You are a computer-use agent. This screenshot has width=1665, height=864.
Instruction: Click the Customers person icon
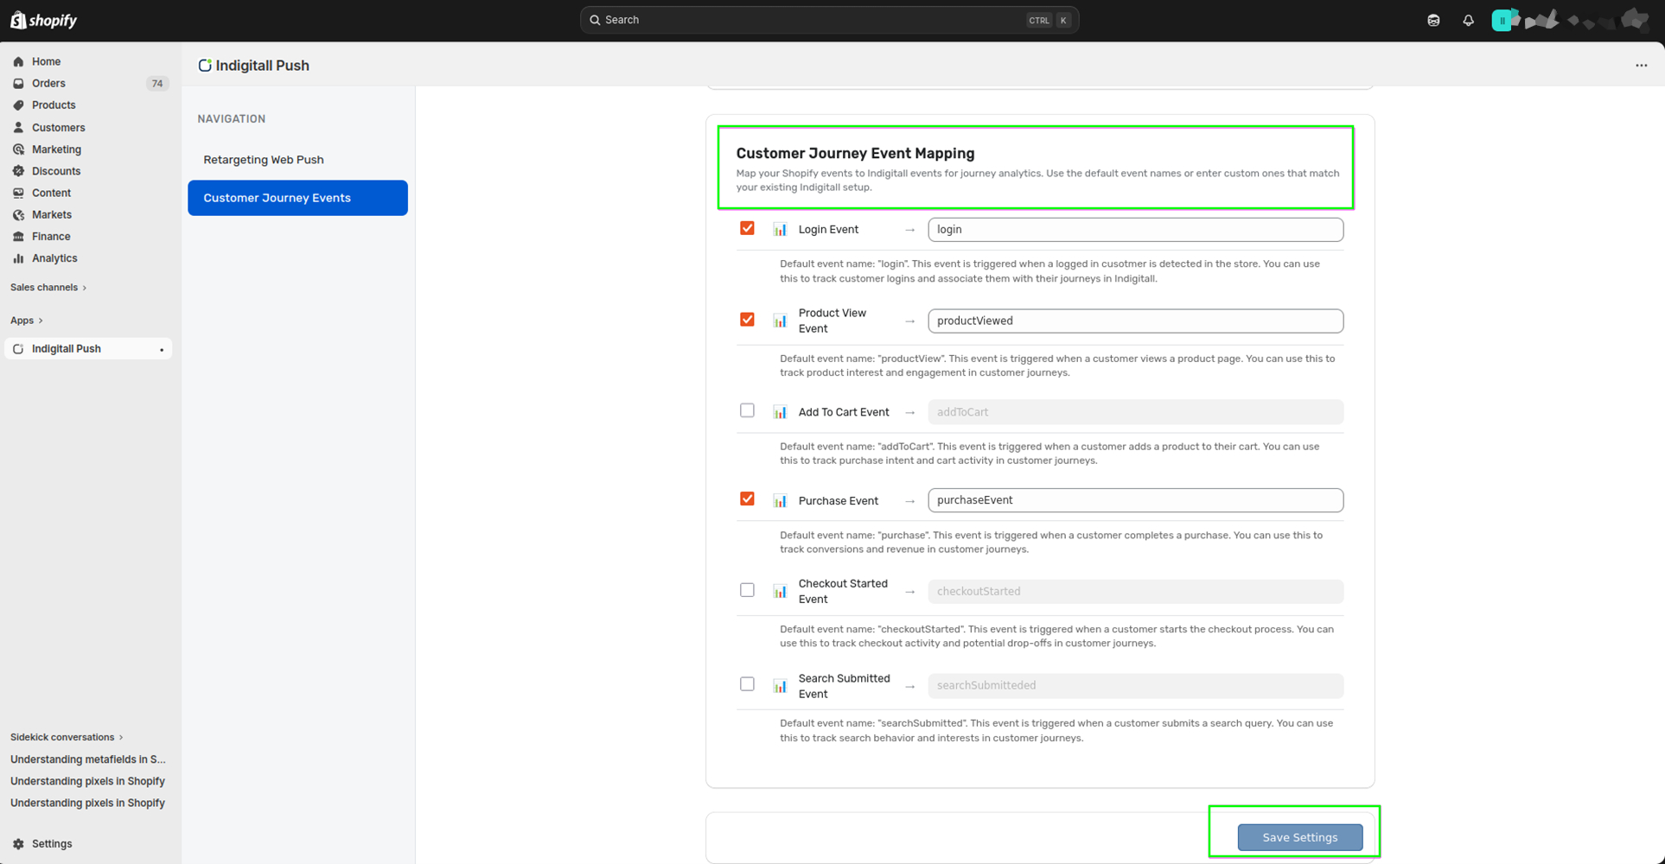(x=18, y=128)
